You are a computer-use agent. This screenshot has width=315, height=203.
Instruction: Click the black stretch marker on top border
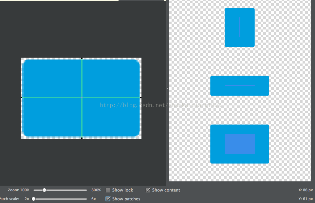point(82,58)
